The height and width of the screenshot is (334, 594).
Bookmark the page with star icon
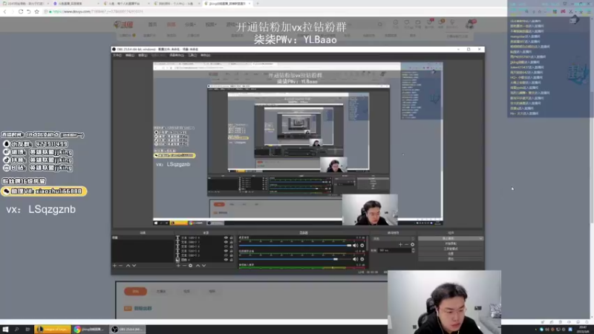(36, 11)
